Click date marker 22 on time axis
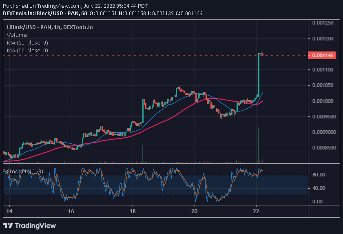Screen dimensions: 343x234 click(256, 211)
